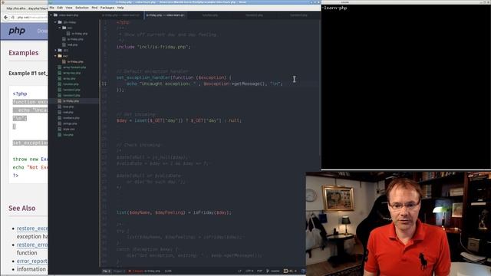Click the browser address bar
The image size is (491, 276).
[x=32, y=18]
